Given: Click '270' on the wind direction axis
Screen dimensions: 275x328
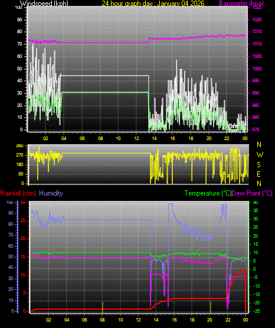Looking at the screenshot, I should (x=19, y=155).
